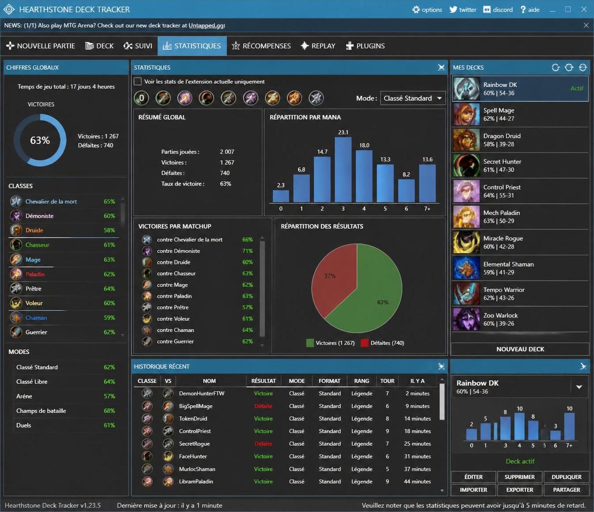Click the red Défaites legend swatch

pos(364,343)
